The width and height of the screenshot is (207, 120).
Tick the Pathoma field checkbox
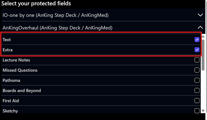click(197, 80)
